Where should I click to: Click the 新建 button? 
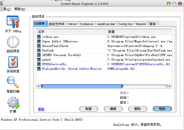[x=89, y=109]
